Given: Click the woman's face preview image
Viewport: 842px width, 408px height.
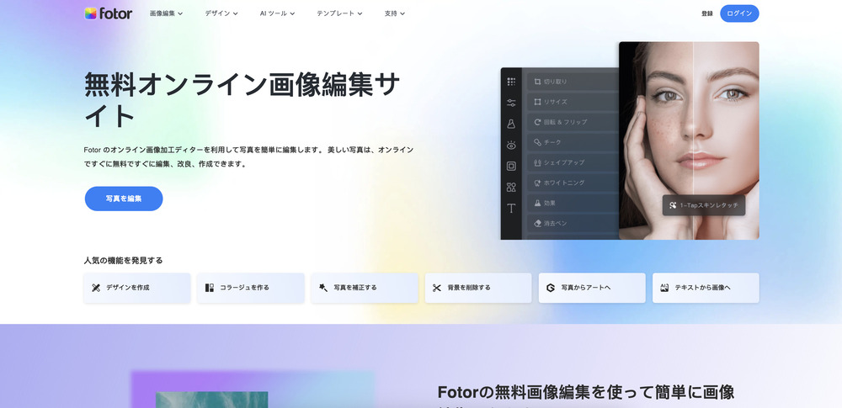Looking at the screenshot, I should (x=689, y=140).
